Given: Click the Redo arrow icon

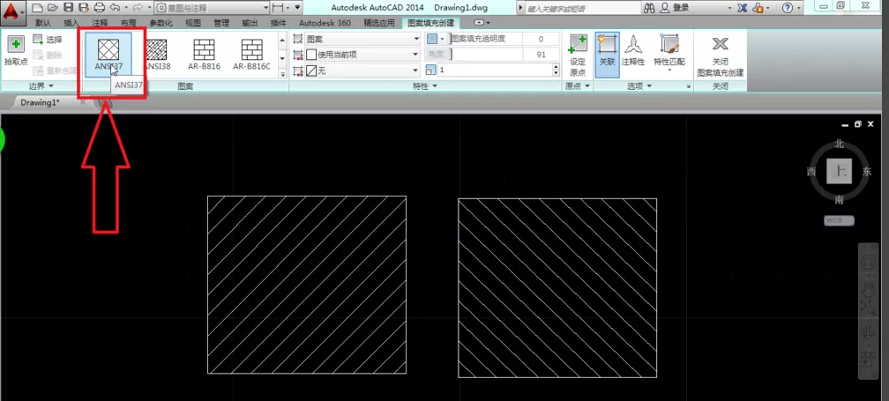Looking at the screenshot, I should tap(138, 8).
